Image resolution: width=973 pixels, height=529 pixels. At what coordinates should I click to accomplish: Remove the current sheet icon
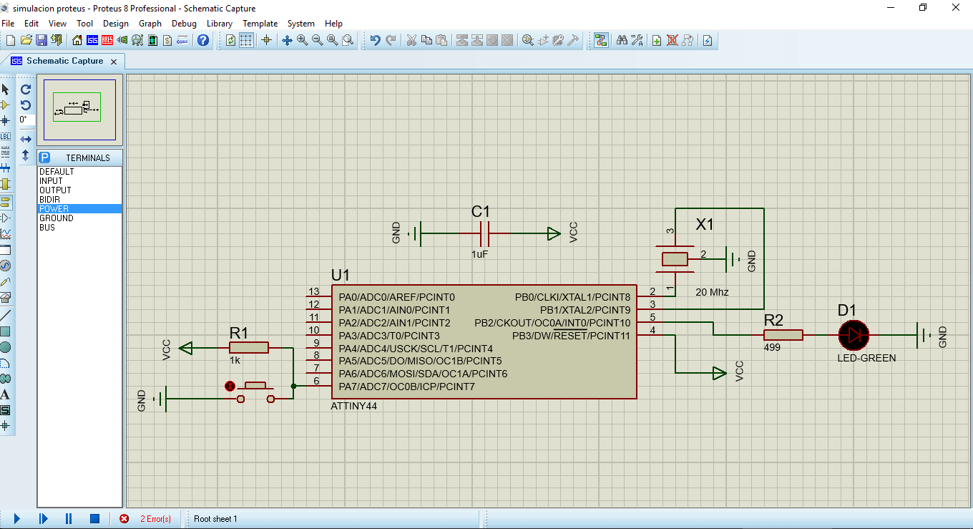click(673, 40)
